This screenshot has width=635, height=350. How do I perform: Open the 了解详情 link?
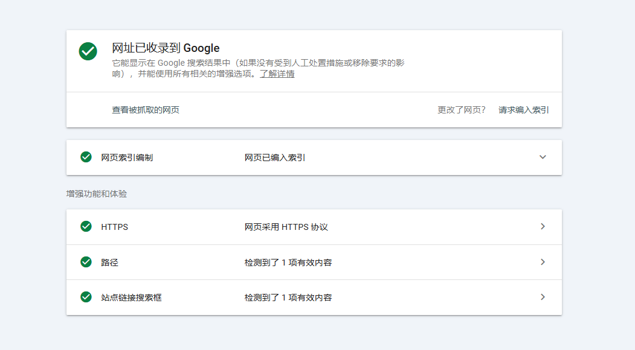[277, 74]
